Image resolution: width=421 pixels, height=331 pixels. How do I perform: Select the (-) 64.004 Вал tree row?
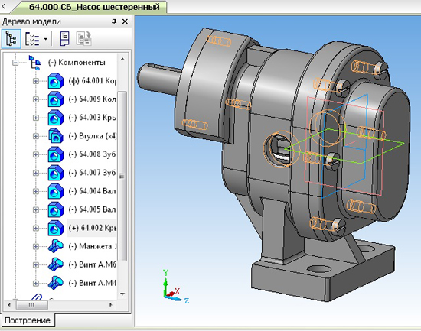tap(93, 191)
